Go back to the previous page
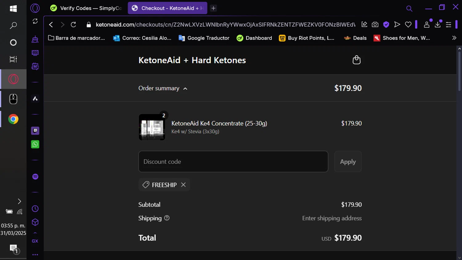Viewport: 462px width, 260px height. (x=51, y=25)
